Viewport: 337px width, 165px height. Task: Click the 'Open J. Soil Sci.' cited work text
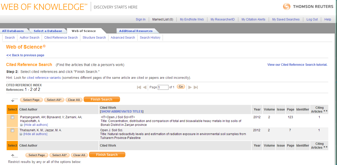coord(111,130)
